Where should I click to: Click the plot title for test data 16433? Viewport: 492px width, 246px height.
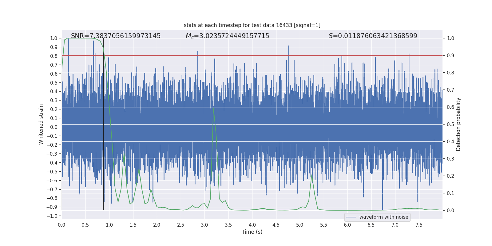(252, 25)
